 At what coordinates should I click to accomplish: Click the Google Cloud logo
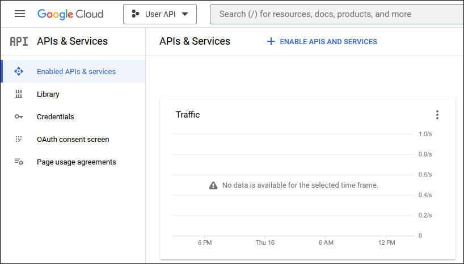pos(70,14)
